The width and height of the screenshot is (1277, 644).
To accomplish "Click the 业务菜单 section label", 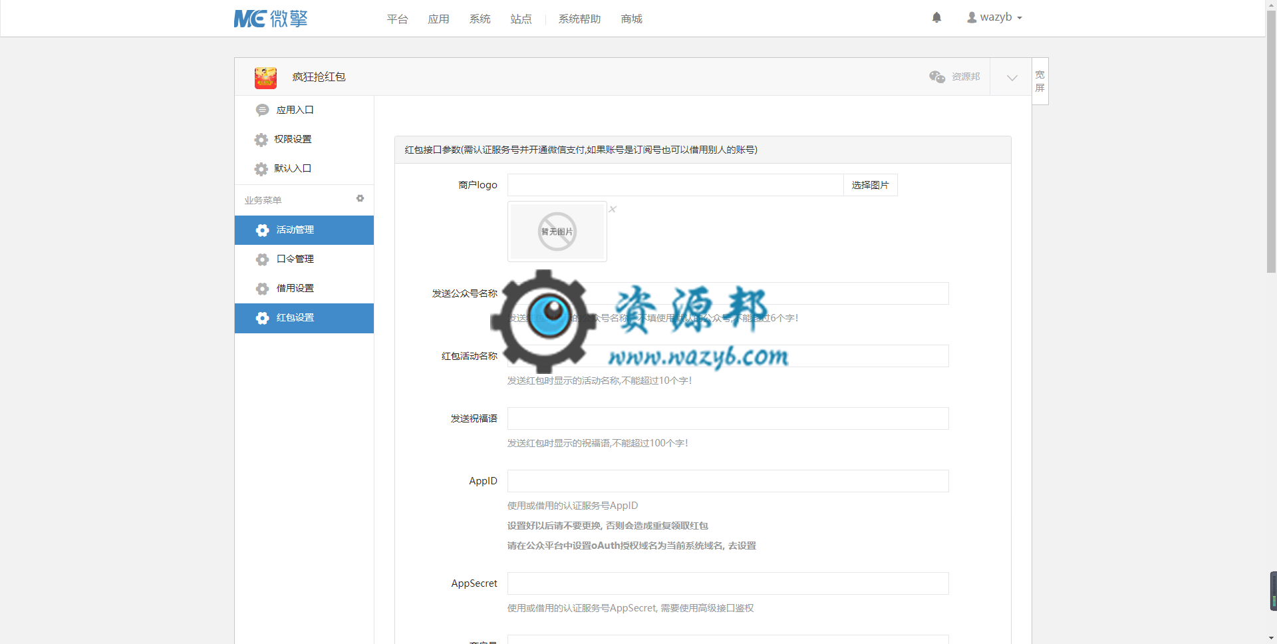I will pyautogui.click(x=263, y=200).
